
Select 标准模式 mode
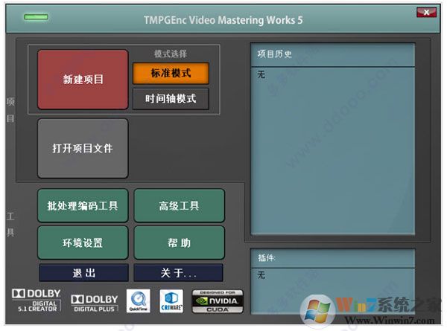(x=171, y=73)
